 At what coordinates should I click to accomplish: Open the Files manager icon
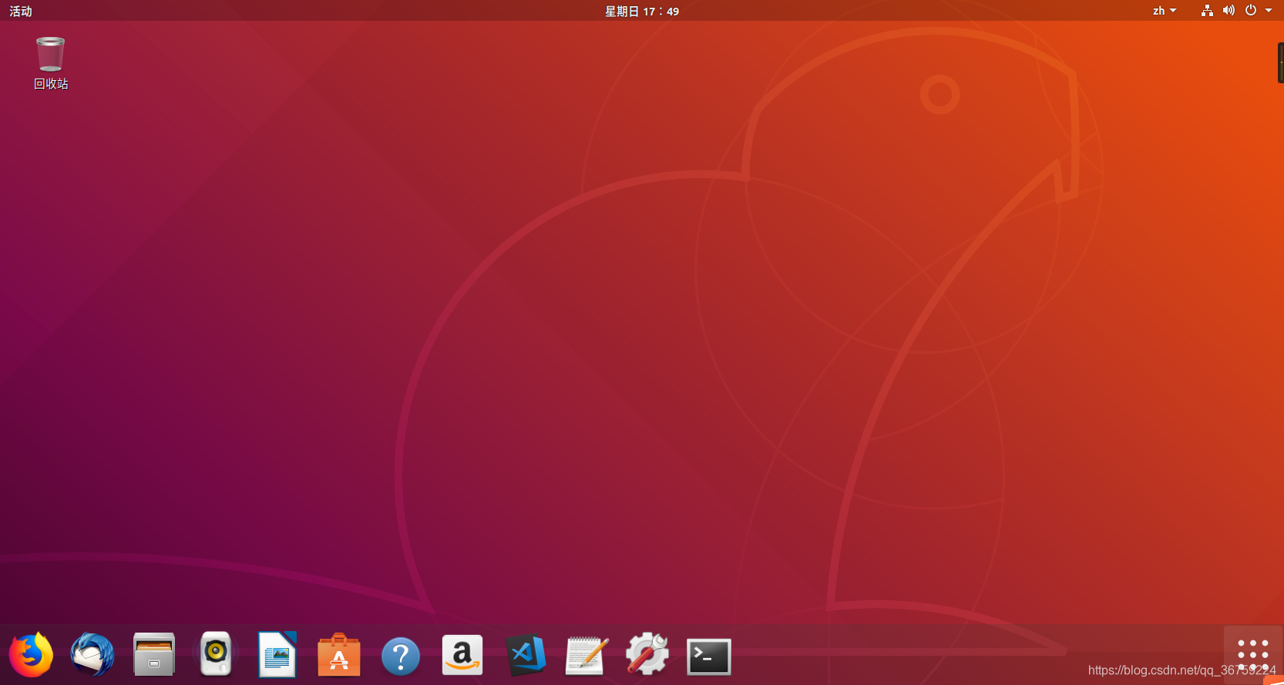pos(154,655)
